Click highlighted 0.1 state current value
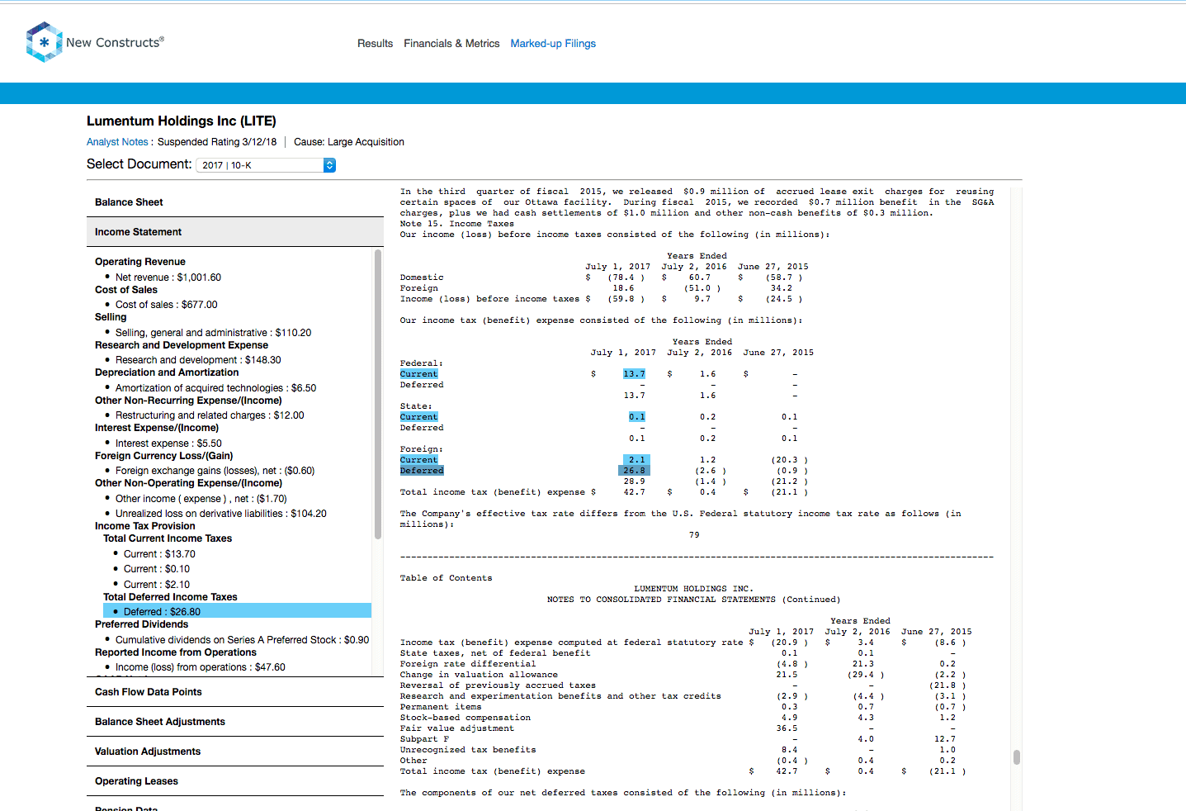The height and width of the screenshot is (811, 1186). [x=637, y=417]
